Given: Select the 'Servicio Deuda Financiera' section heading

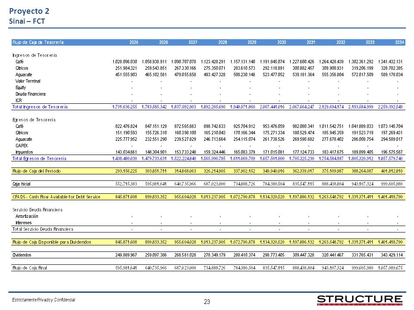Looking at the screenshot, I should pyautogui.click(x=38, y=210).
